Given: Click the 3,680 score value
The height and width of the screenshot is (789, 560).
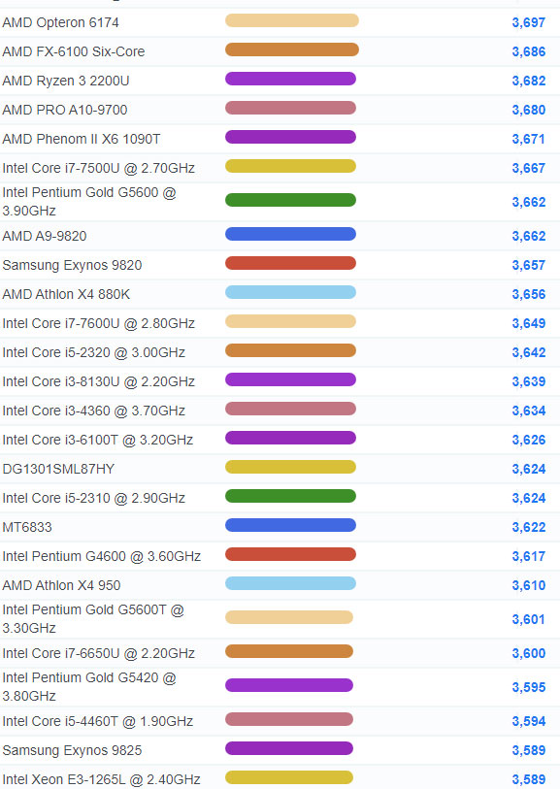Looking at the screenshot, I should tap(529, 111).
